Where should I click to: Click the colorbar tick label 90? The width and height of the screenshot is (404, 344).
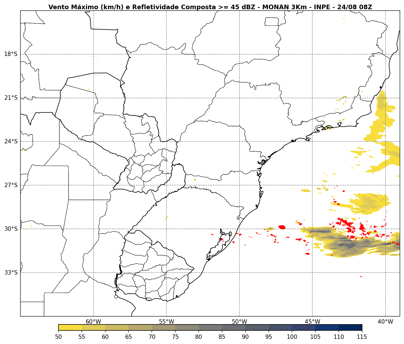(x=245, y=337)
